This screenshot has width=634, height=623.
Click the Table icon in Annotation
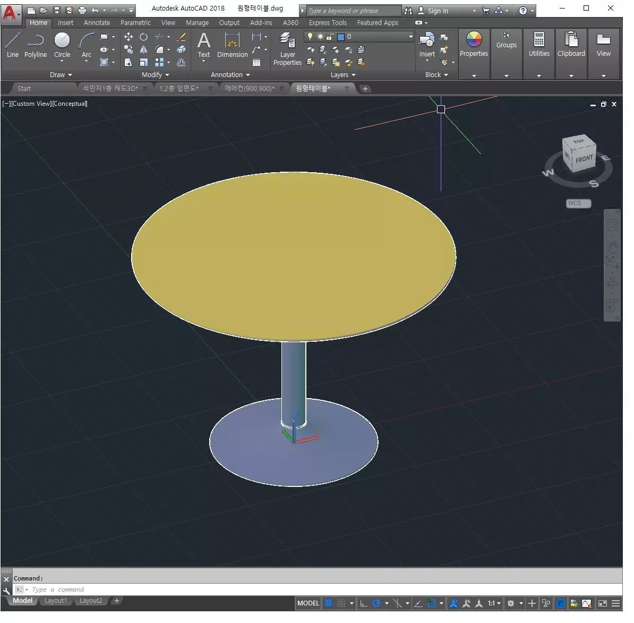[x=256, y=62]
